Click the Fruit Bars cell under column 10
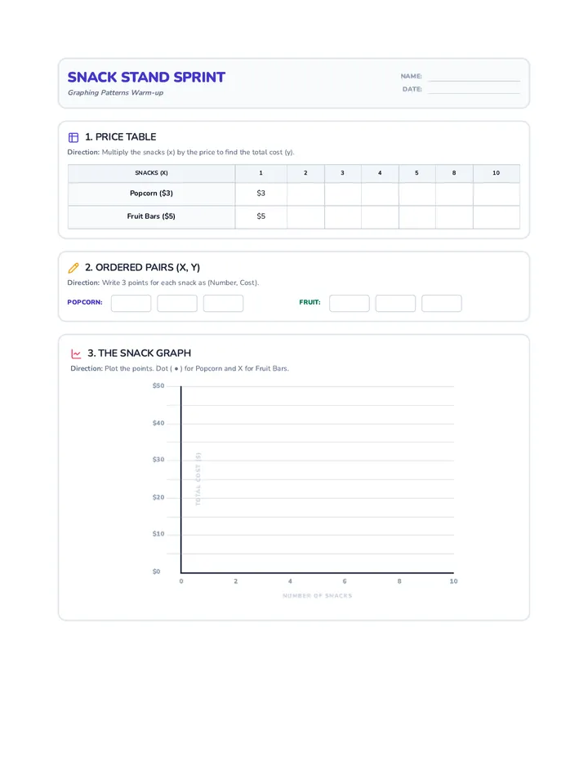The height and width of the screenshot is (761, 588). click(497, 217)
